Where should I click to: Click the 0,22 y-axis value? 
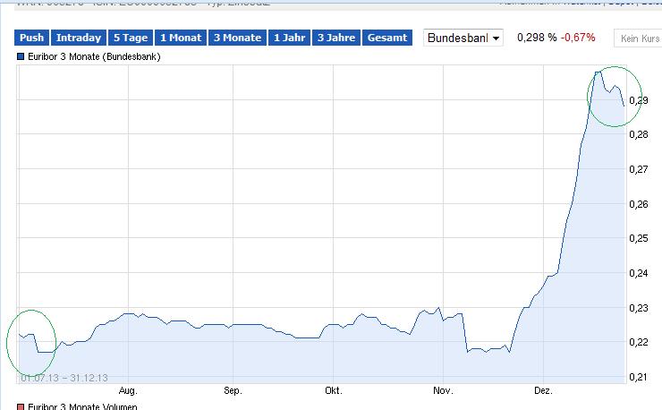[639, 342]
